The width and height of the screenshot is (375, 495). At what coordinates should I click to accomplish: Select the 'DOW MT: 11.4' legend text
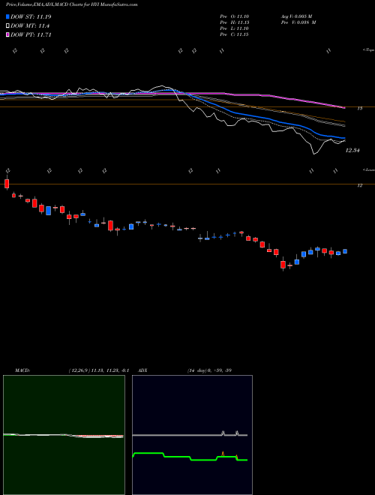point(30,26)
